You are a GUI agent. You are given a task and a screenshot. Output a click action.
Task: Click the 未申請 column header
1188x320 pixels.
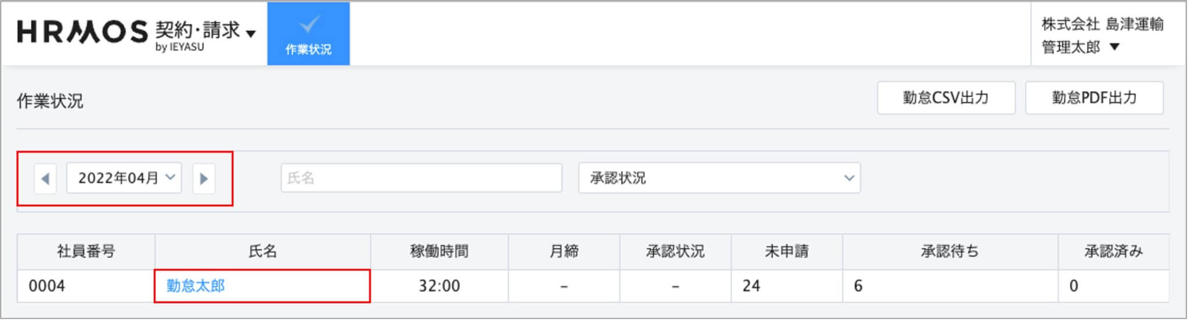(x=787, y=252)
